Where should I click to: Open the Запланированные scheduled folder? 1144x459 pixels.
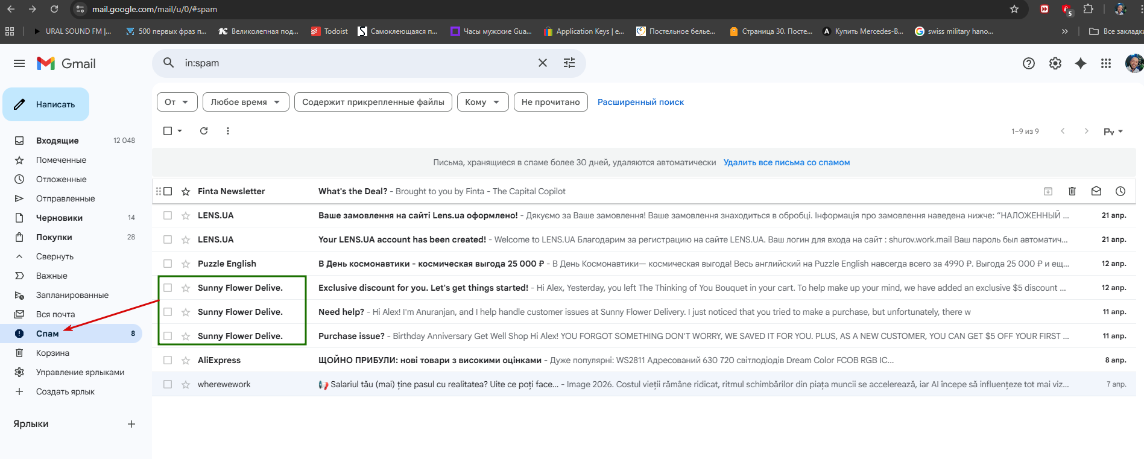(71, 295)
